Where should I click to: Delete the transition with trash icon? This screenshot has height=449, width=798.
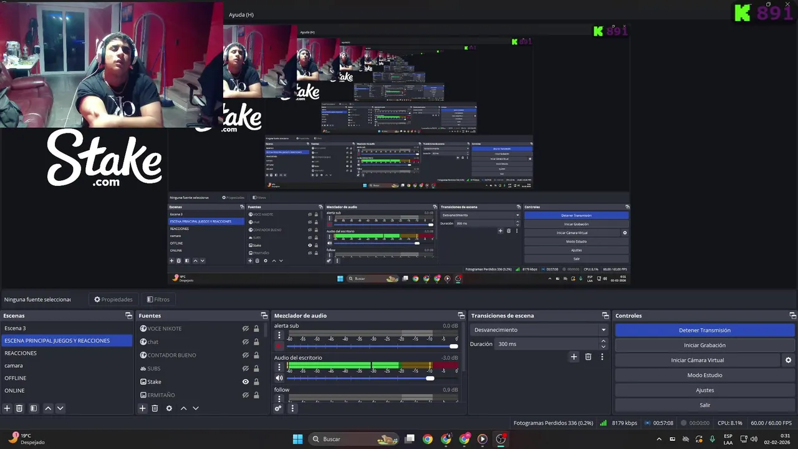[x=588, y=357]
